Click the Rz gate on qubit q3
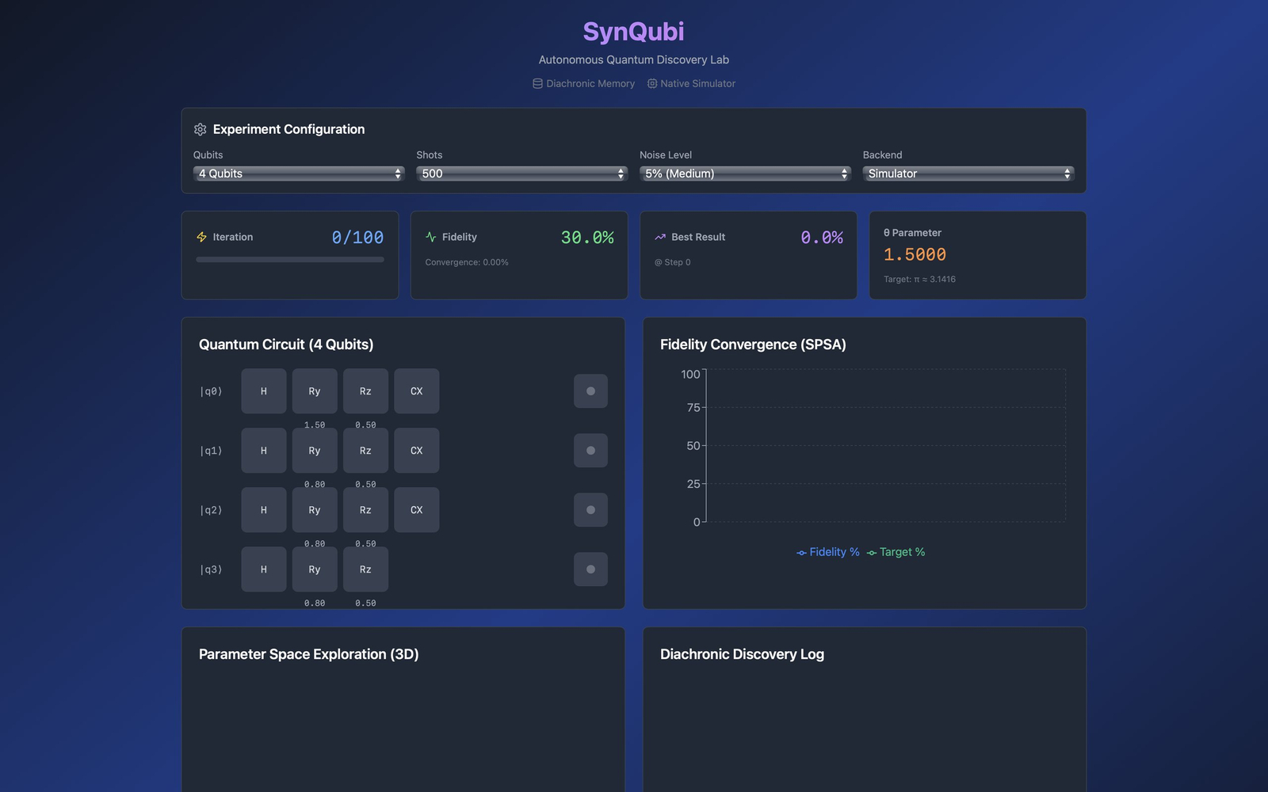 [365, 569]
